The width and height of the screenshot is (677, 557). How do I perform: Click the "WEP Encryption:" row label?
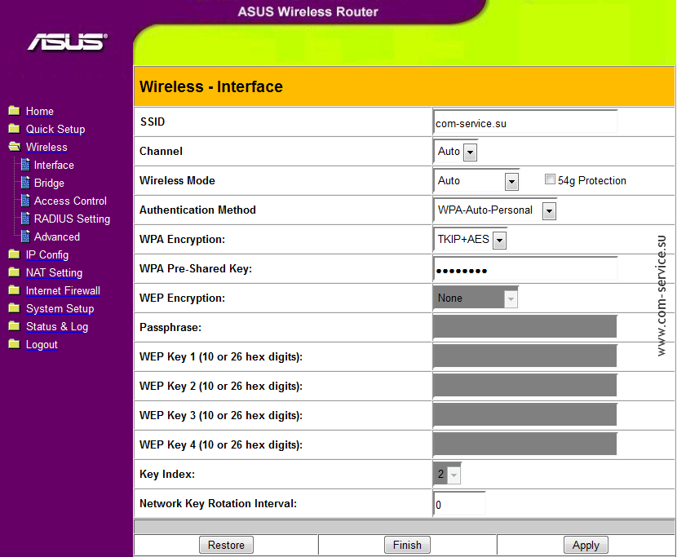click(x=182, y=298)
